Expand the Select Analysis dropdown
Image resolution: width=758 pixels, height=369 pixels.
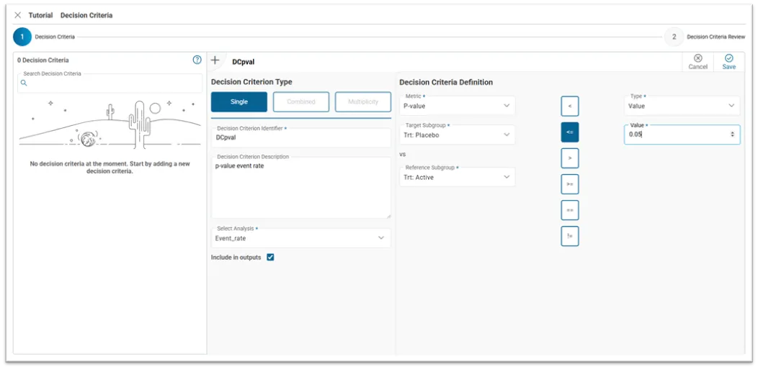point(300,238)
